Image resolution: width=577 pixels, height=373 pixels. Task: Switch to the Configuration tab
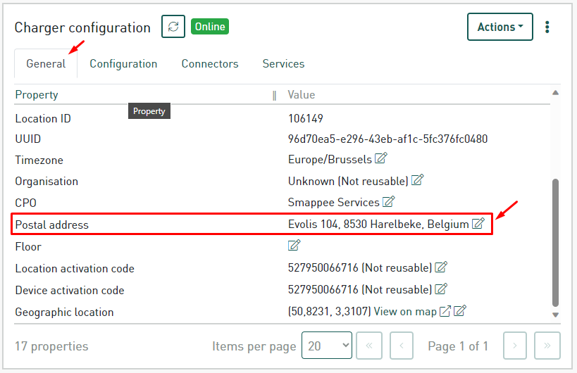pyautogui.click(x=123, y=63)
